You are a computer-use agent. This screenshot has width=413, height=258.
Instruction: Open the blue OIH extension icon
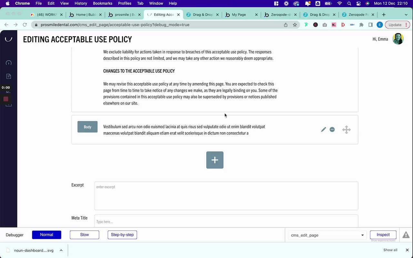(x=352, y=25)
